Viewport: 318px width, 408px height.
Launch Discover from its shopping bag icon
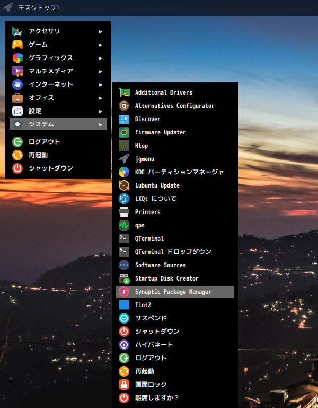pyautogui.click(x=124, y=119)
